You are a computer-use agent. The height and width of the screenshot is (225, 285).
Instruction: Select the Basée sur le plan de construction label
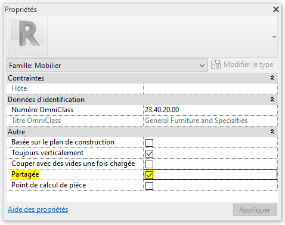click(x=63, y=142)
